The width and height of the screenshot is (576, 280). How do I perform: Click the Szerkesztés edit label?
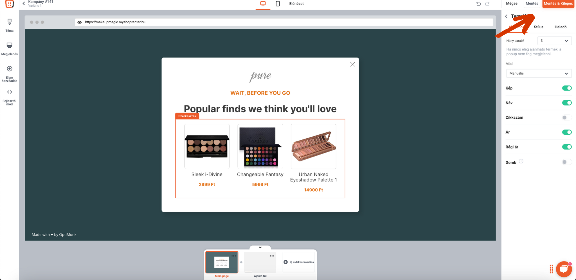pyautogui.click(x=187, y=116)
